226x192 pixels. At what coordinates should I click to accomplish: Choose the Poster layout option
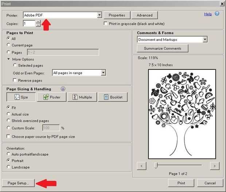(x=52, y=97)
